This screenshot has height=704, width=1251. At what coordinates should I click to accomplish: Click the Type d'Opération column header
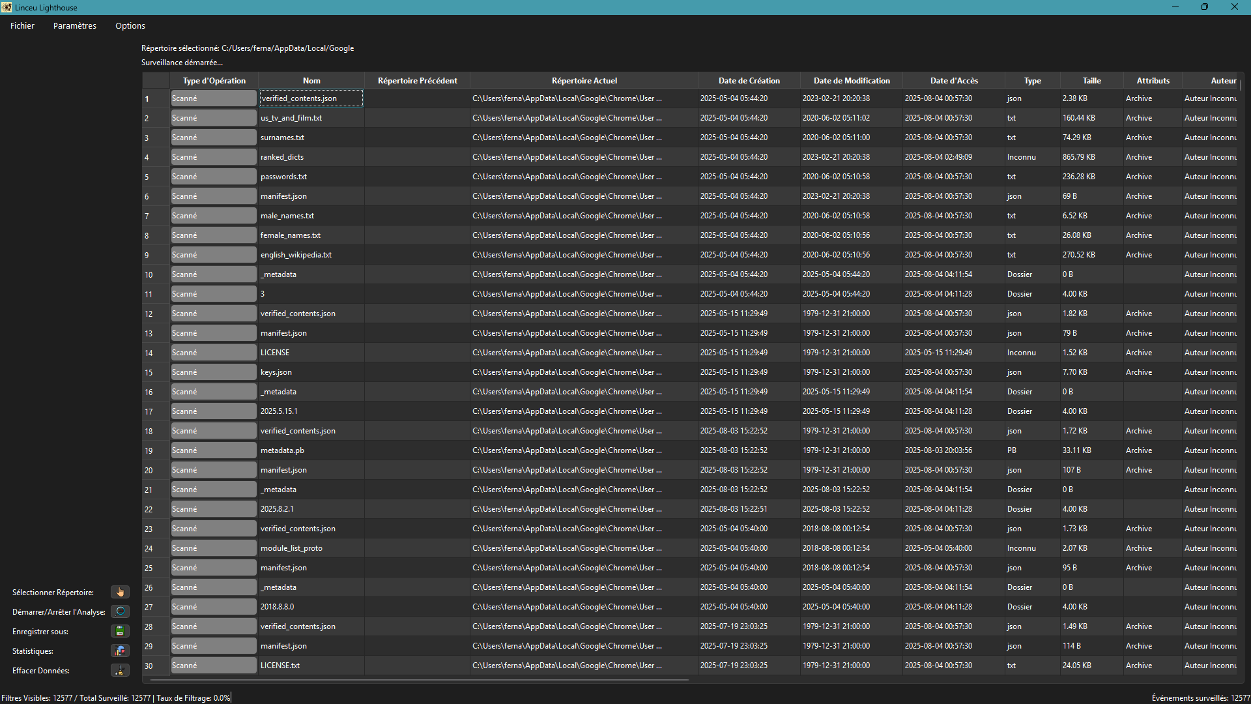point(214,81)
